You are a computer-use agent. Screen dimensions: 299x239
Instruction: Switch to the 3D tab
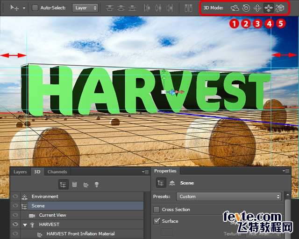tap(37, 172)
